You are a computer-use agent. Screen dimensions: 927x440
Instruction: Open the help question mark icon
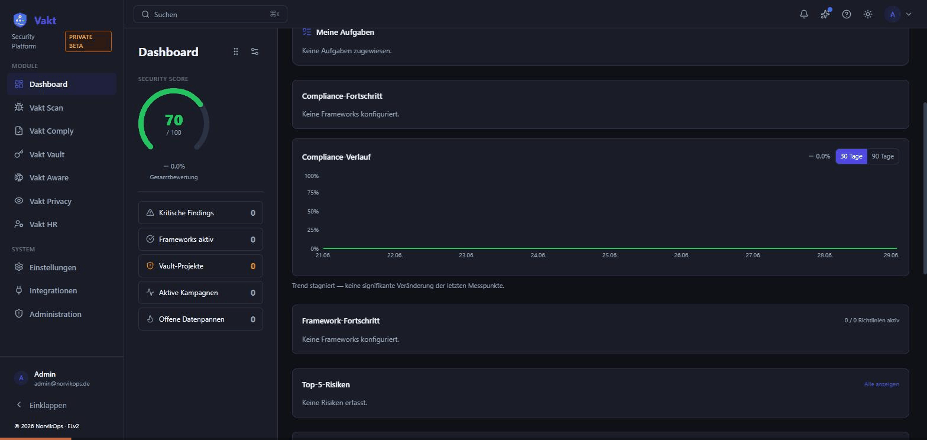tap(847, 14)
